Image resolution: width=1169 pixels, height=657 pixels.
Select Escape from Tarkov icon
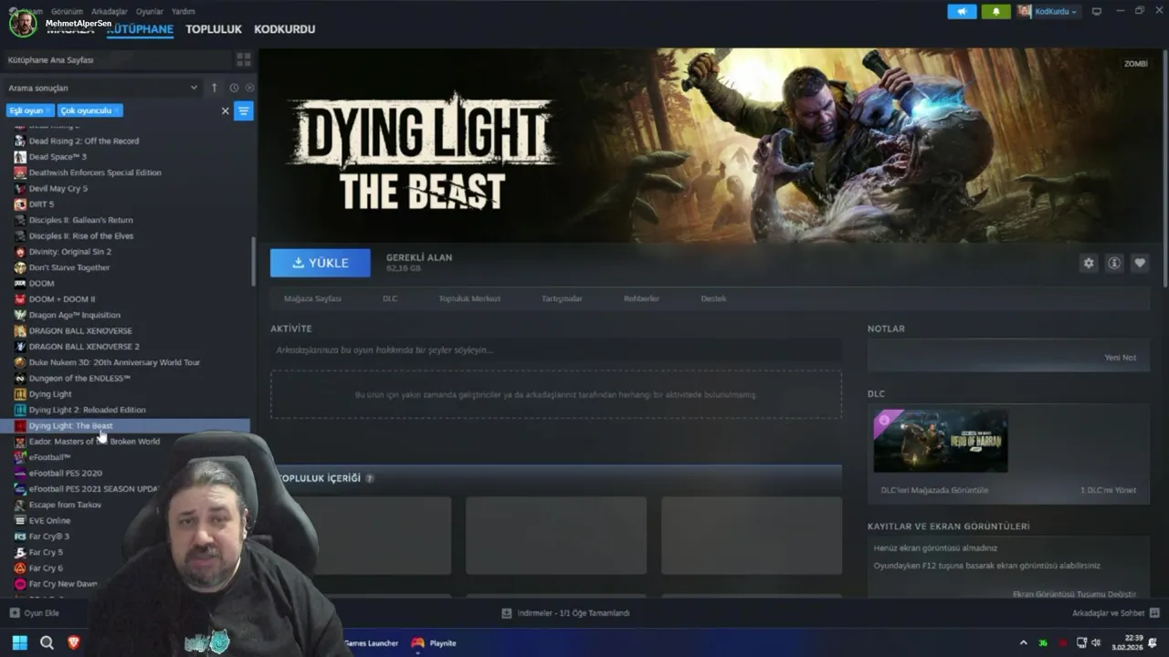coord(20,505)
